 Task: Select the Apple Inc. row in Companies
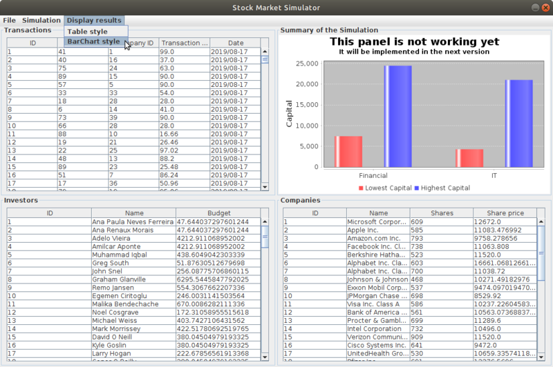pyautogui.click(x=378, y=230)
